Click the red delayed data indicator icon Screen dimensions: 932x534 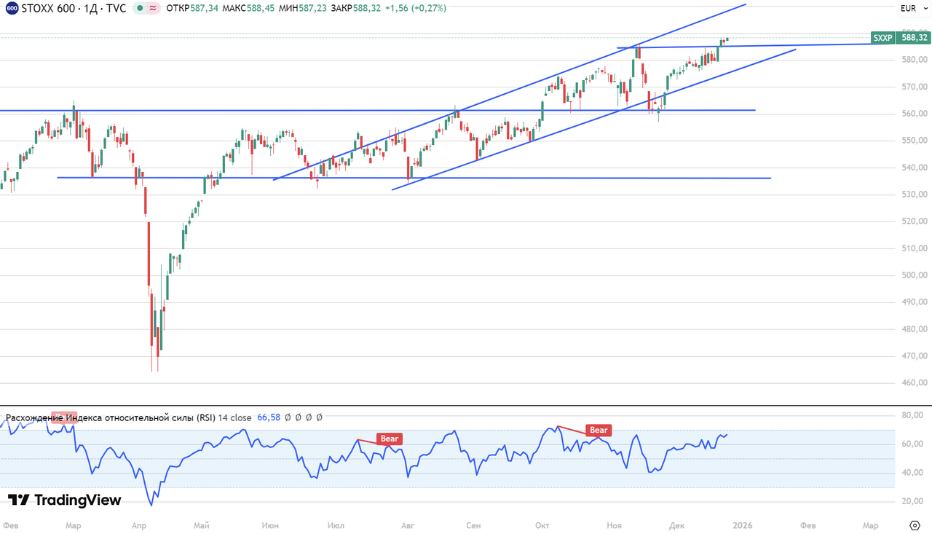click(x=154, y=9)
